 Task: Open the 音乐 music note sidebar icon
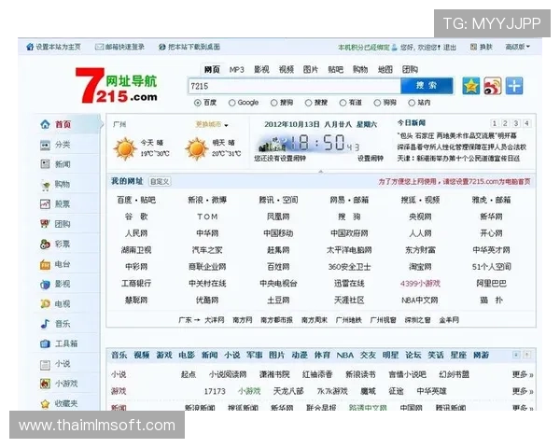pyautogui.click(x=46, y=324)
